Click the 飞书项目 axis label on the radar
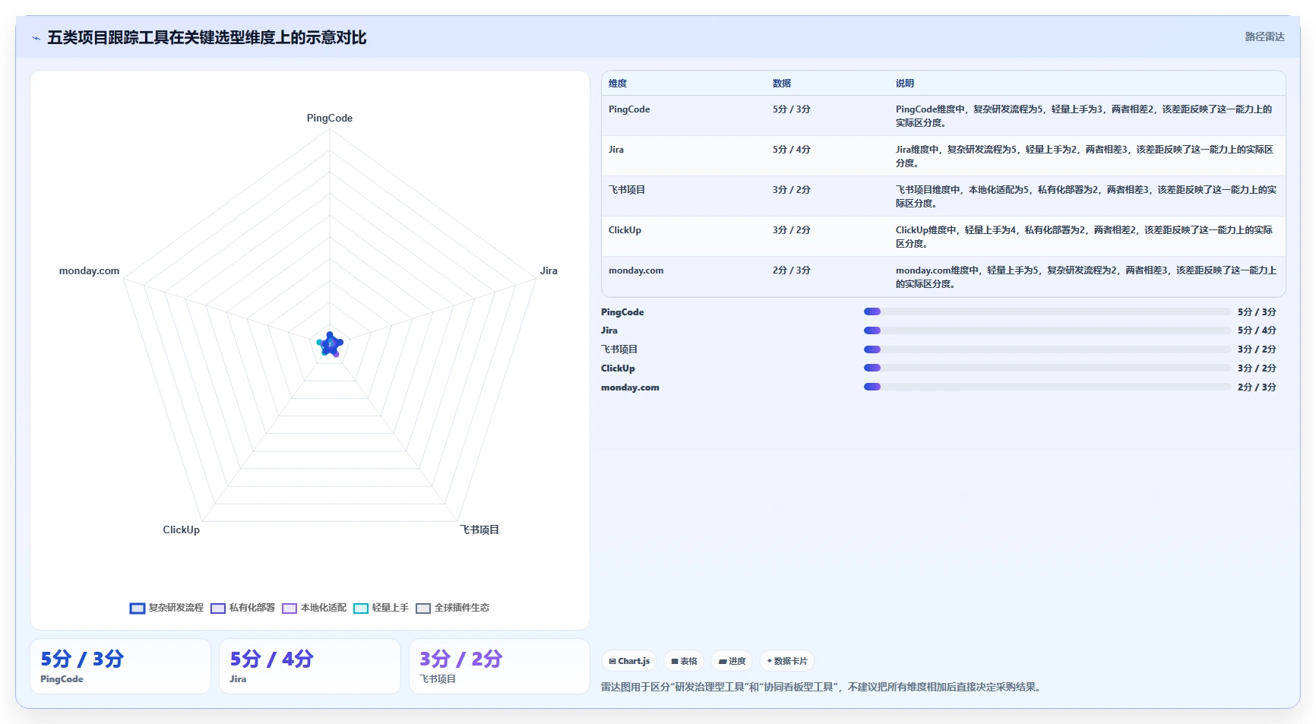This screenshot has height=724, width=1316. coord(479,530)
